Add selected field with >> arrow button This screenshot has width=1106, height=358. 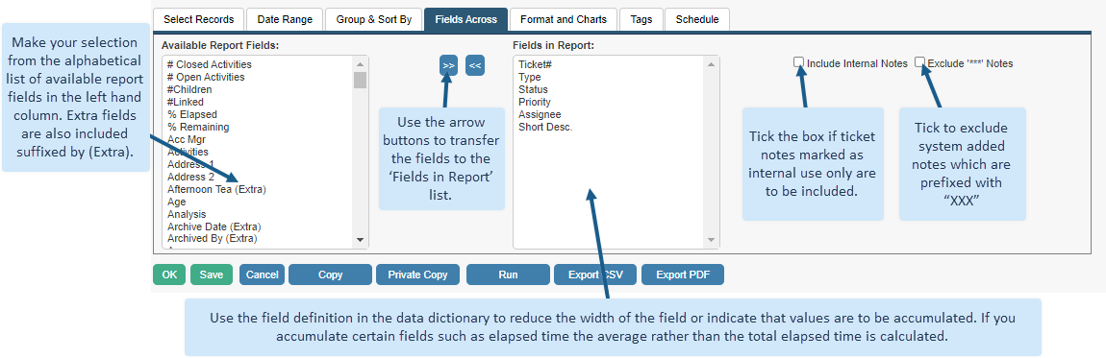tap(448, 65)
